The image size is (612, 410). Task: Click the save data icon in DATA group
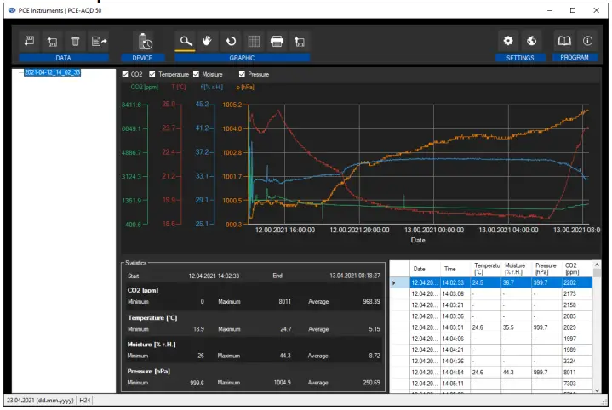(52, 41)
